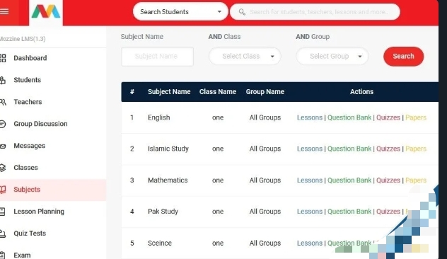Click the Mozzine logo
This screenshot has height=259, width=447.
point(46,12)
